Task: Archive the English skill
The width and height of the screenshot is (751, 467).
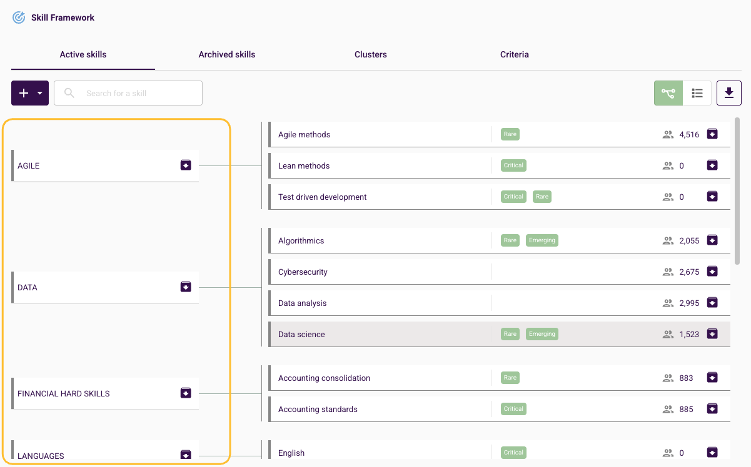Action: 712,453
